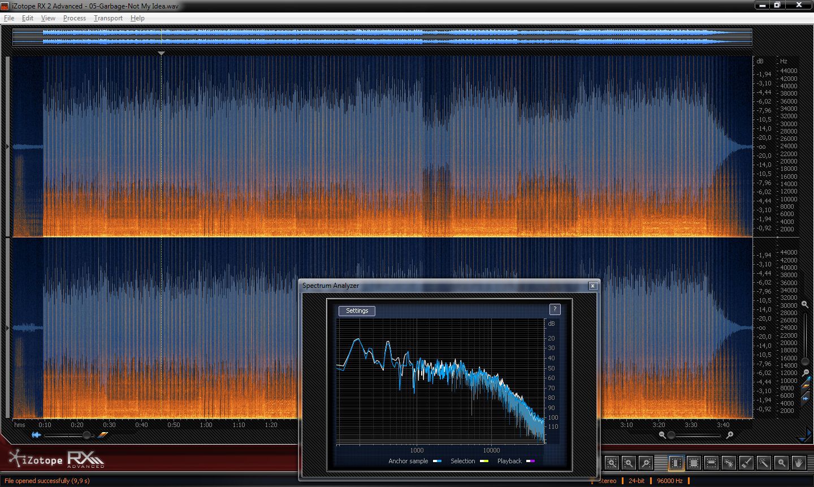Screen dimensions: 814x487
Task: Select the magic wand tool
Action: point(764,463)
